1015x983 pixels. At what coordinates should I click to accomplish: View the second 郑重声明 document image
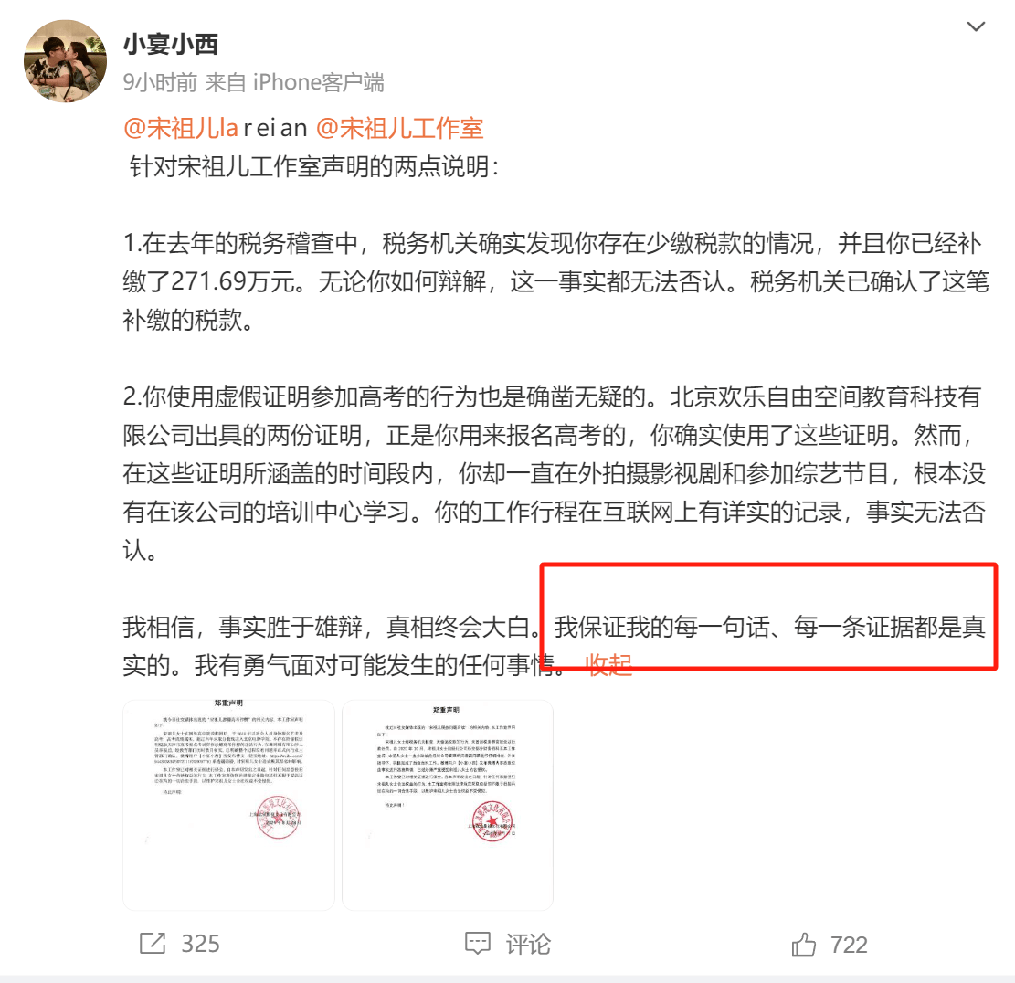[448, 805]
